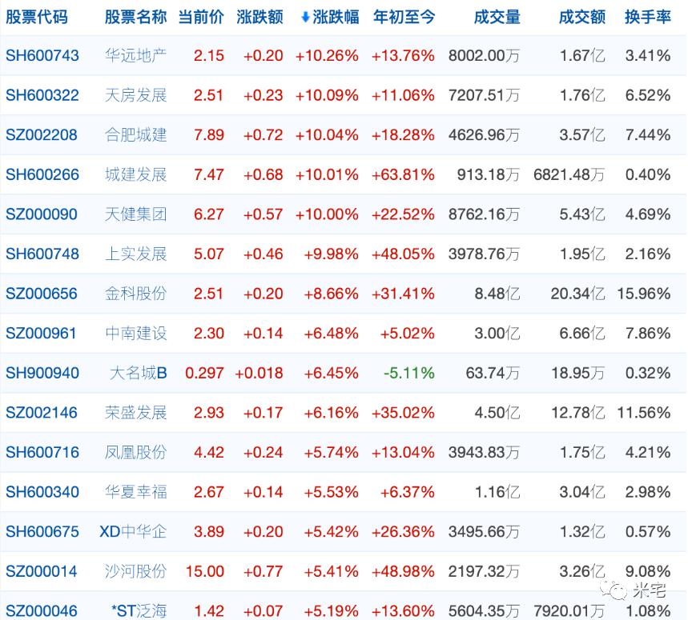Click the 涨跌额 column header

point(260,17)
